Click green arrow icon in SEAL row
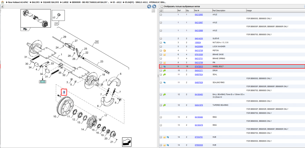This screenshot has width=305, height=148. point(164,75)
